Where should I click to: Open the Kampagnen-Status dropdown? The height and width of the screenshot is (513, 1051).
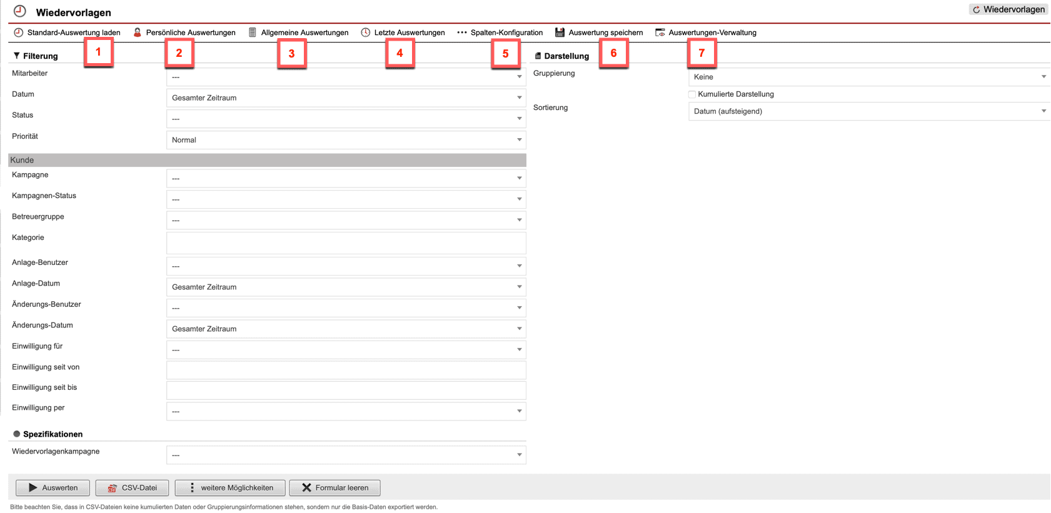click(x=346, y=199)
